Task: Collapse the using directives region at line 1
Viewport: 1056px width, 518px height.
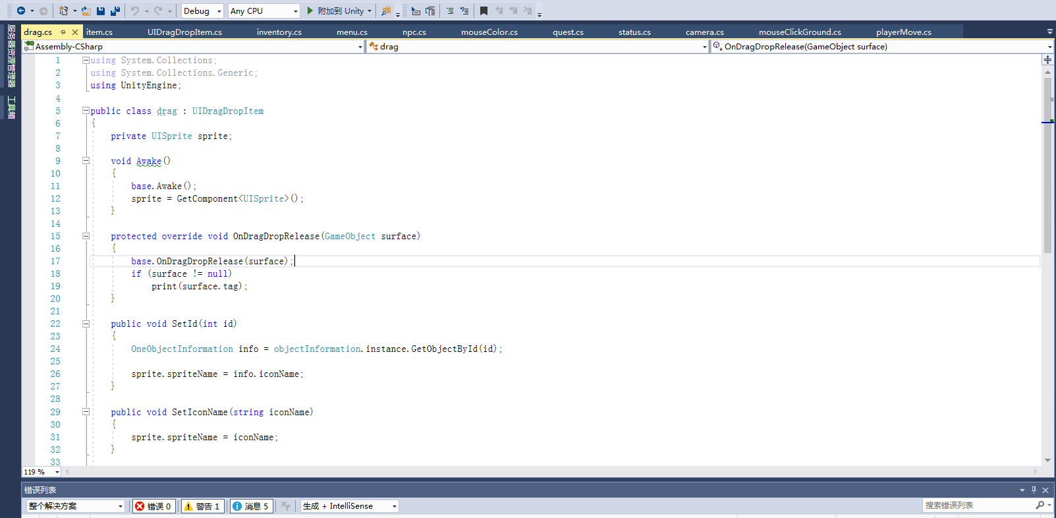Action: tap(86, 60)
